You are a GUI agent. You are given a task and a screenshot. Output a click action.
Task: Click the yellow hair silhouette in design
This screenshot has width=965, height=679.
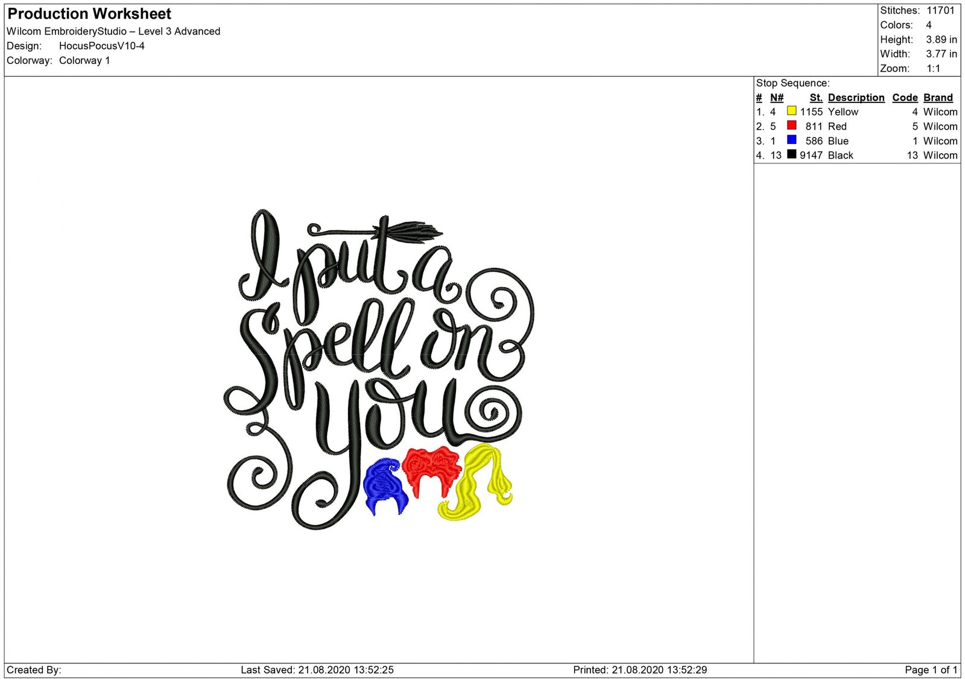pos(475,482)
